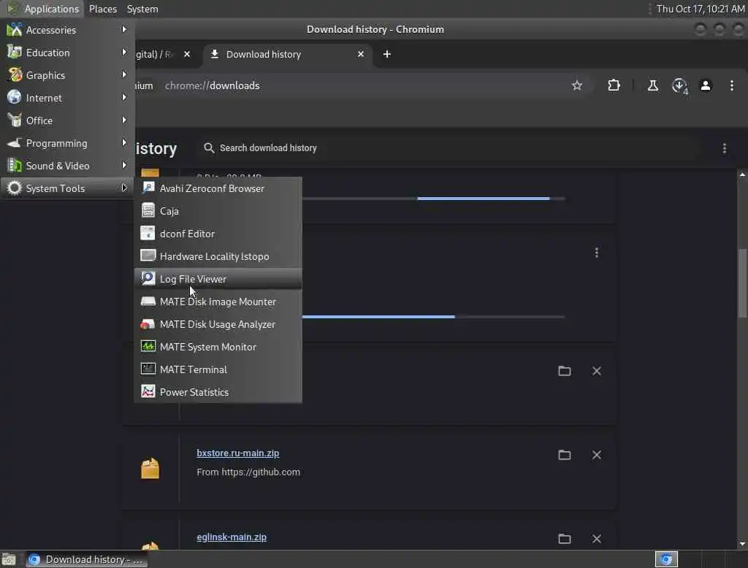Click the Download history taskbar button
Image resolution: width=748 pixels, height=568 pixels.
(x=86, y=559)
